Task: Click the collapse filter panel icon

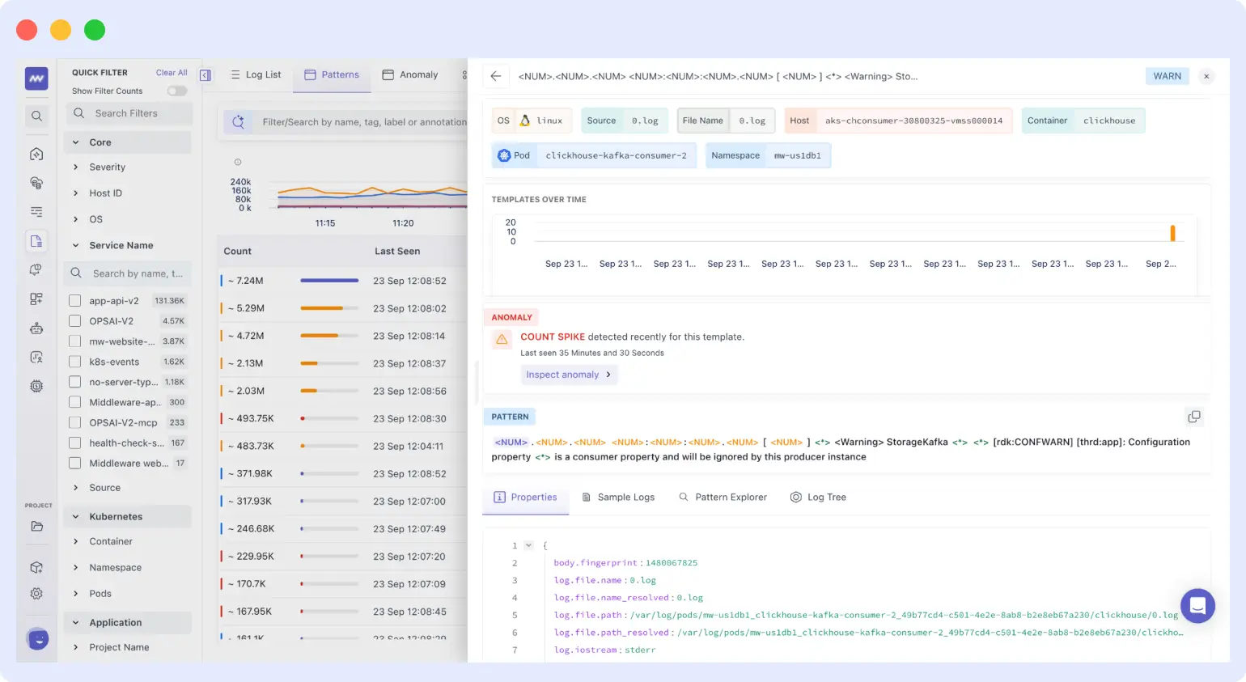Action: 206,75
